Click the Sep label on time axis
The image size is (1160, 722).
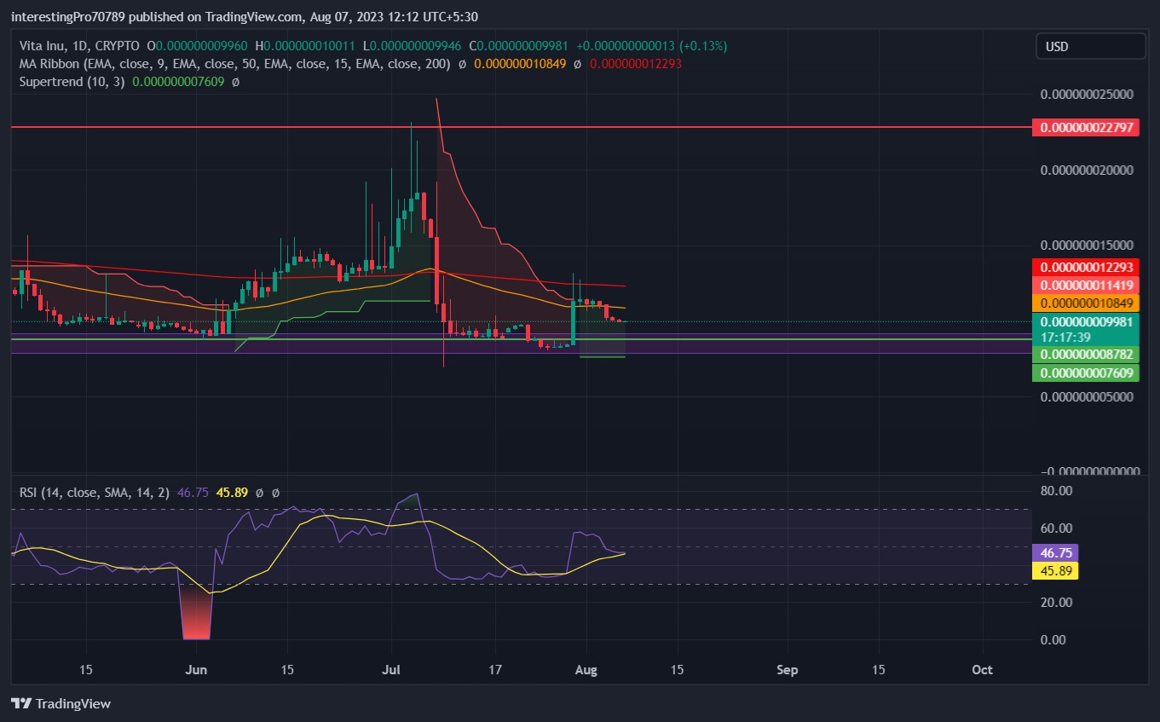pos(788,670)
